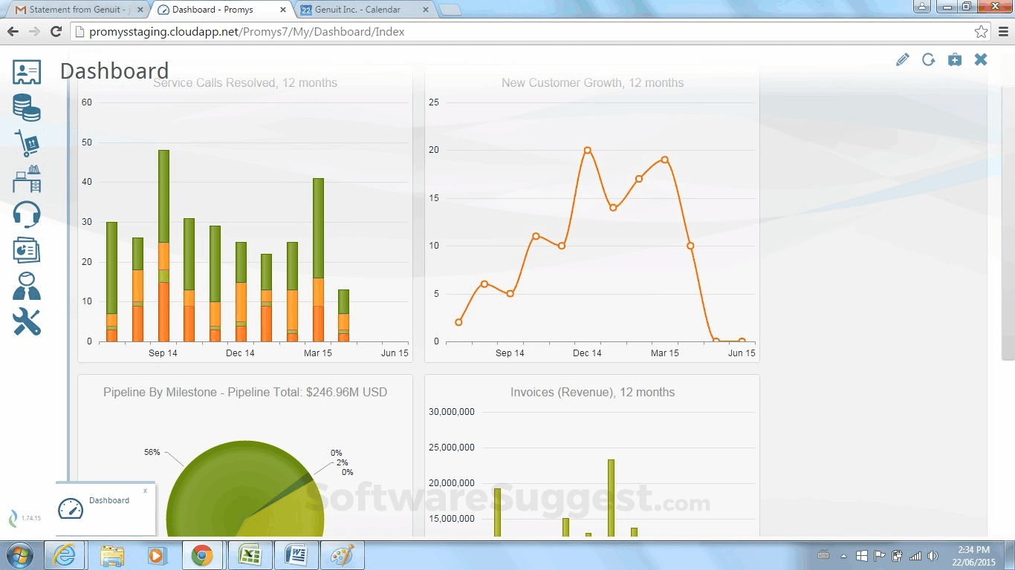
Task: Click the tallest Service Calls bar near Sep 14
Action: coord(163,246)
